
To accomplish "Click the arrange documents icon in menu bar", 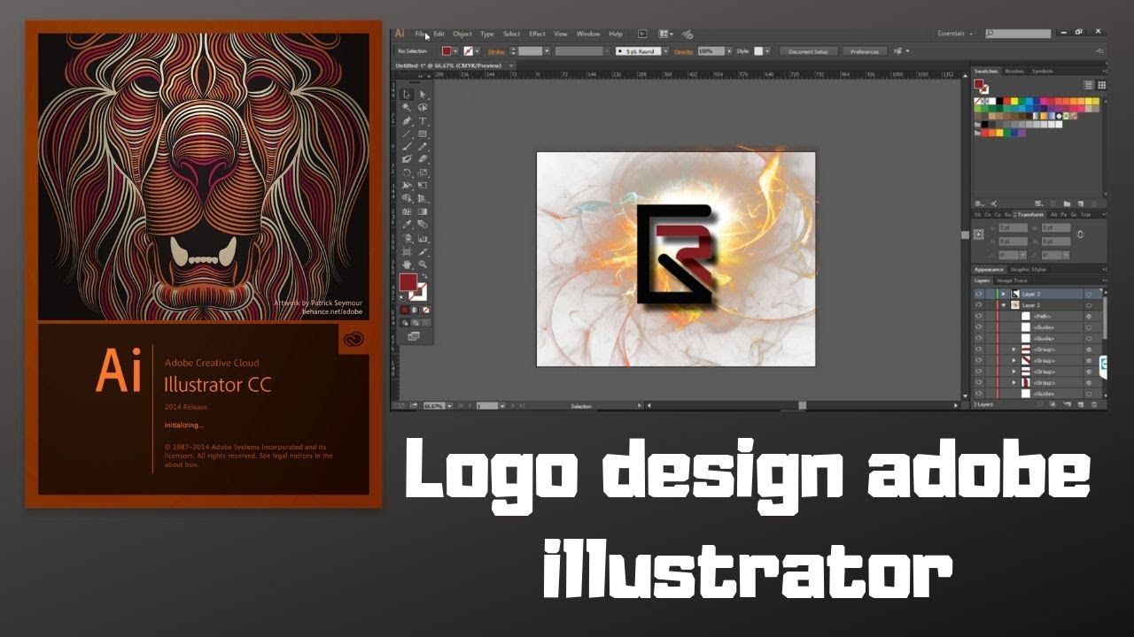I will [x=664, y=34].
